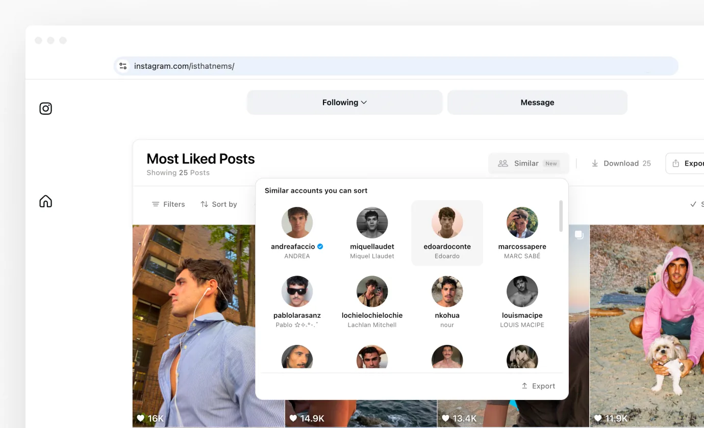
Task: Click the Export upload icon in popup
Action: 524,386
